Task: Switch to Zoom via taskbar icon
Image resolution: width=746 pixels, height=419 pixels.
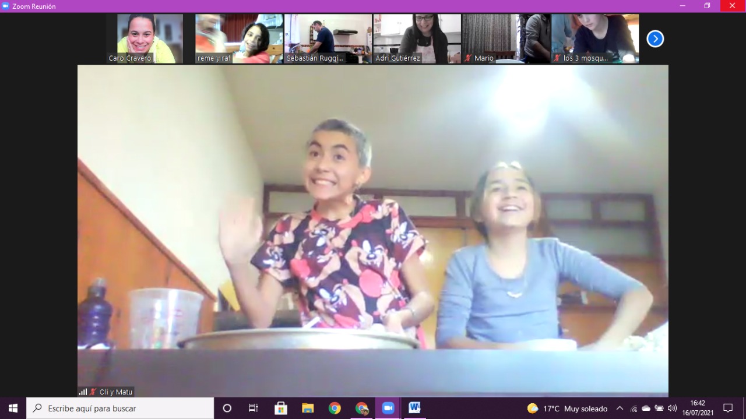Action: 388,408
